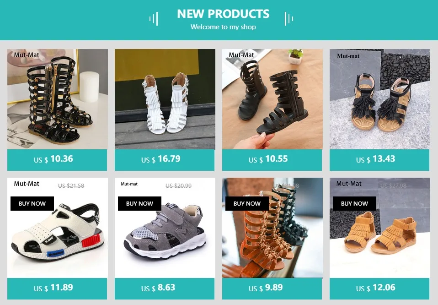Click the crossed-out US $21.58 price
Image resolution: width=438 pixels, height=305 pixels.
coord(71,185)
